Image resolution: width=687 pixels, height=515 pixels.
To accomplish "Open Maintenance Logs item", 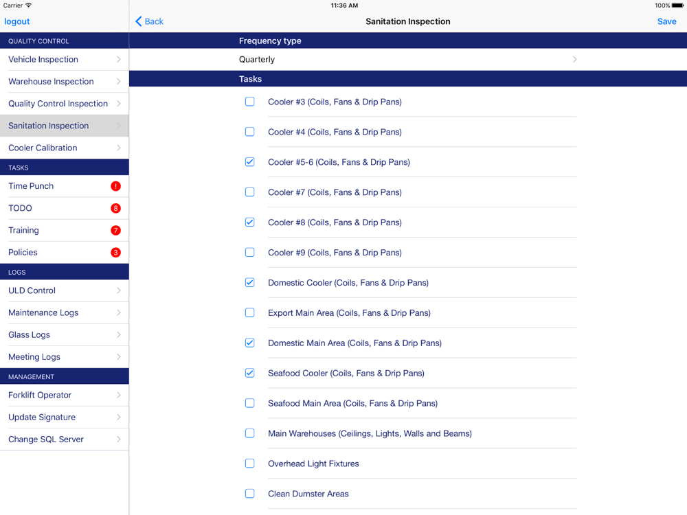I will point(65,312).
